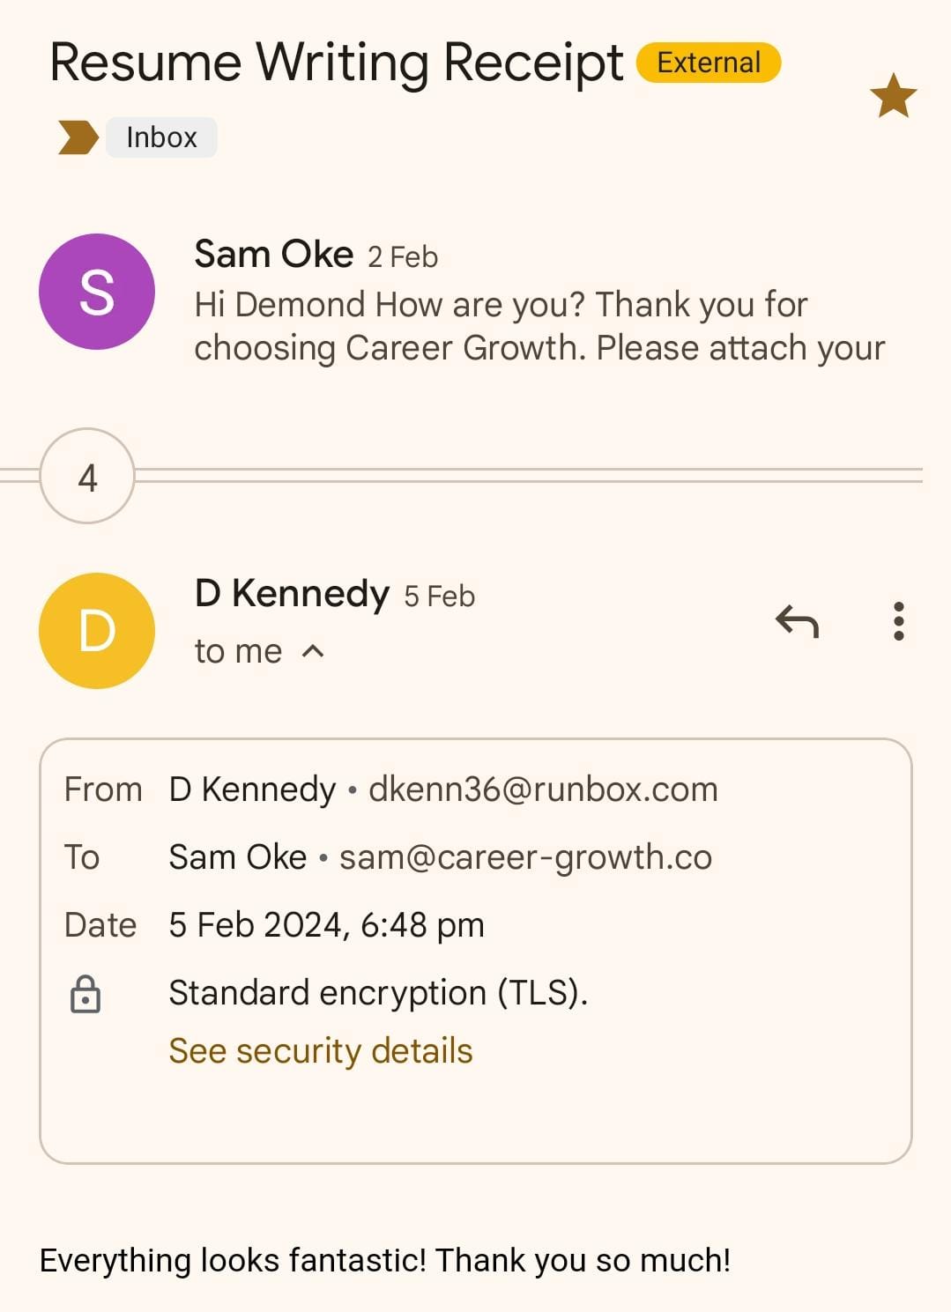Open the Inbox label
This screenshot has height=1312, width=951.
pyautogui.click(x=161, y=137)
